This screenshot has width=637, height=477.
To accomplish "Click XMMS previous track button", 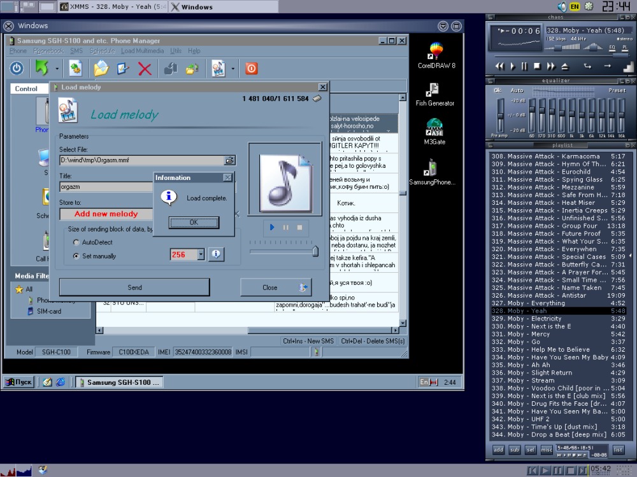I will click(x=499, y=66).
